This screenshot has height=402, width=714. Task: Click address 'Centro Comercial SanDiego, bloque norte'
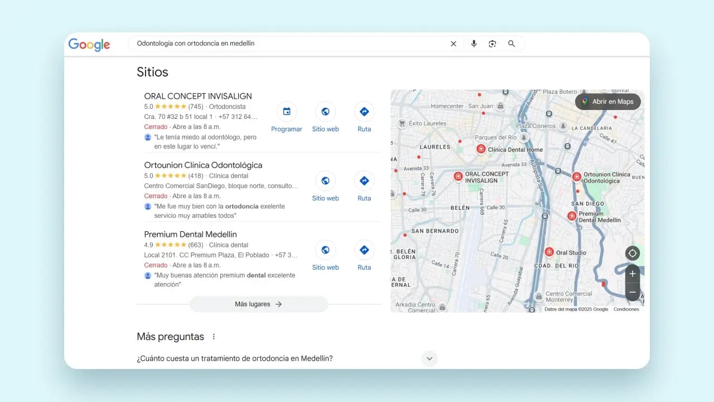tap(221, 186)
